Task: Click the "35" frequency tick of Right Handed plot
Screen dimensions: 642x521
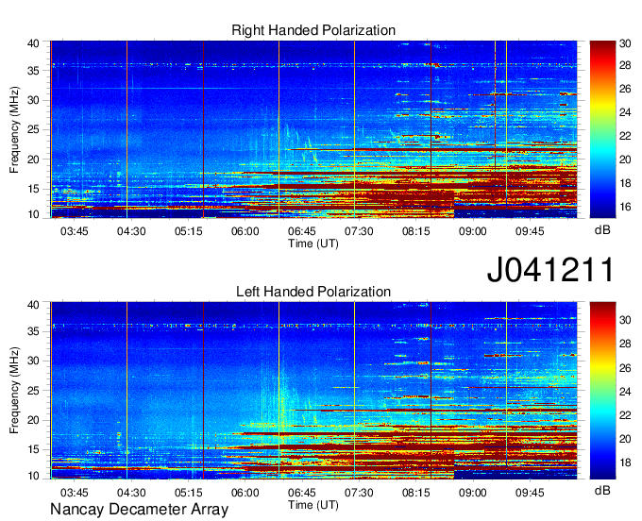Action: [x=33, y=71]
